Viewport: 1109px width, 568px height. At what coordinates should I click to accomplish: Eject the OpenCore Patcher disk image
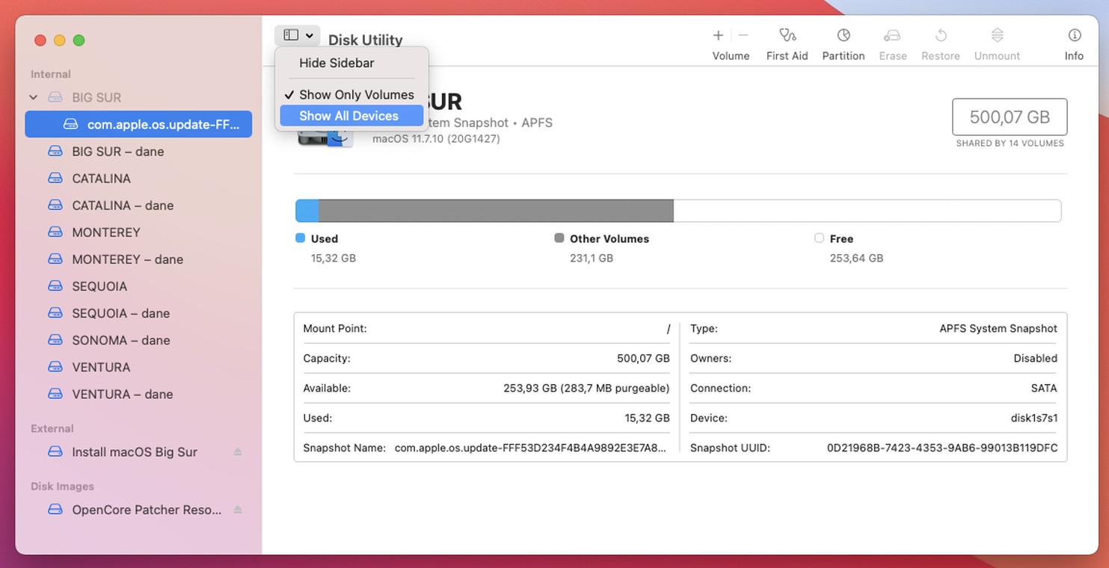tap(238, 510)
